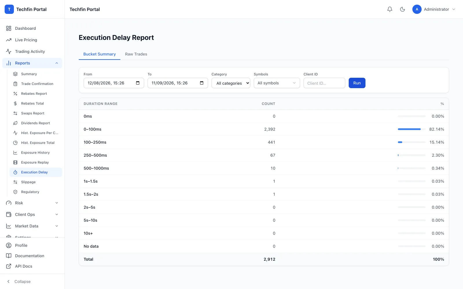Click the Regulatory shield icon

pos(15,192)
